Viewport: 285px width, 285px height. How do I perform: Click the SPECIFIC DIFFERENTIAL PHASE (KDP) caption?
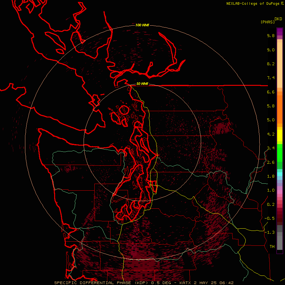tap(100, 283)
